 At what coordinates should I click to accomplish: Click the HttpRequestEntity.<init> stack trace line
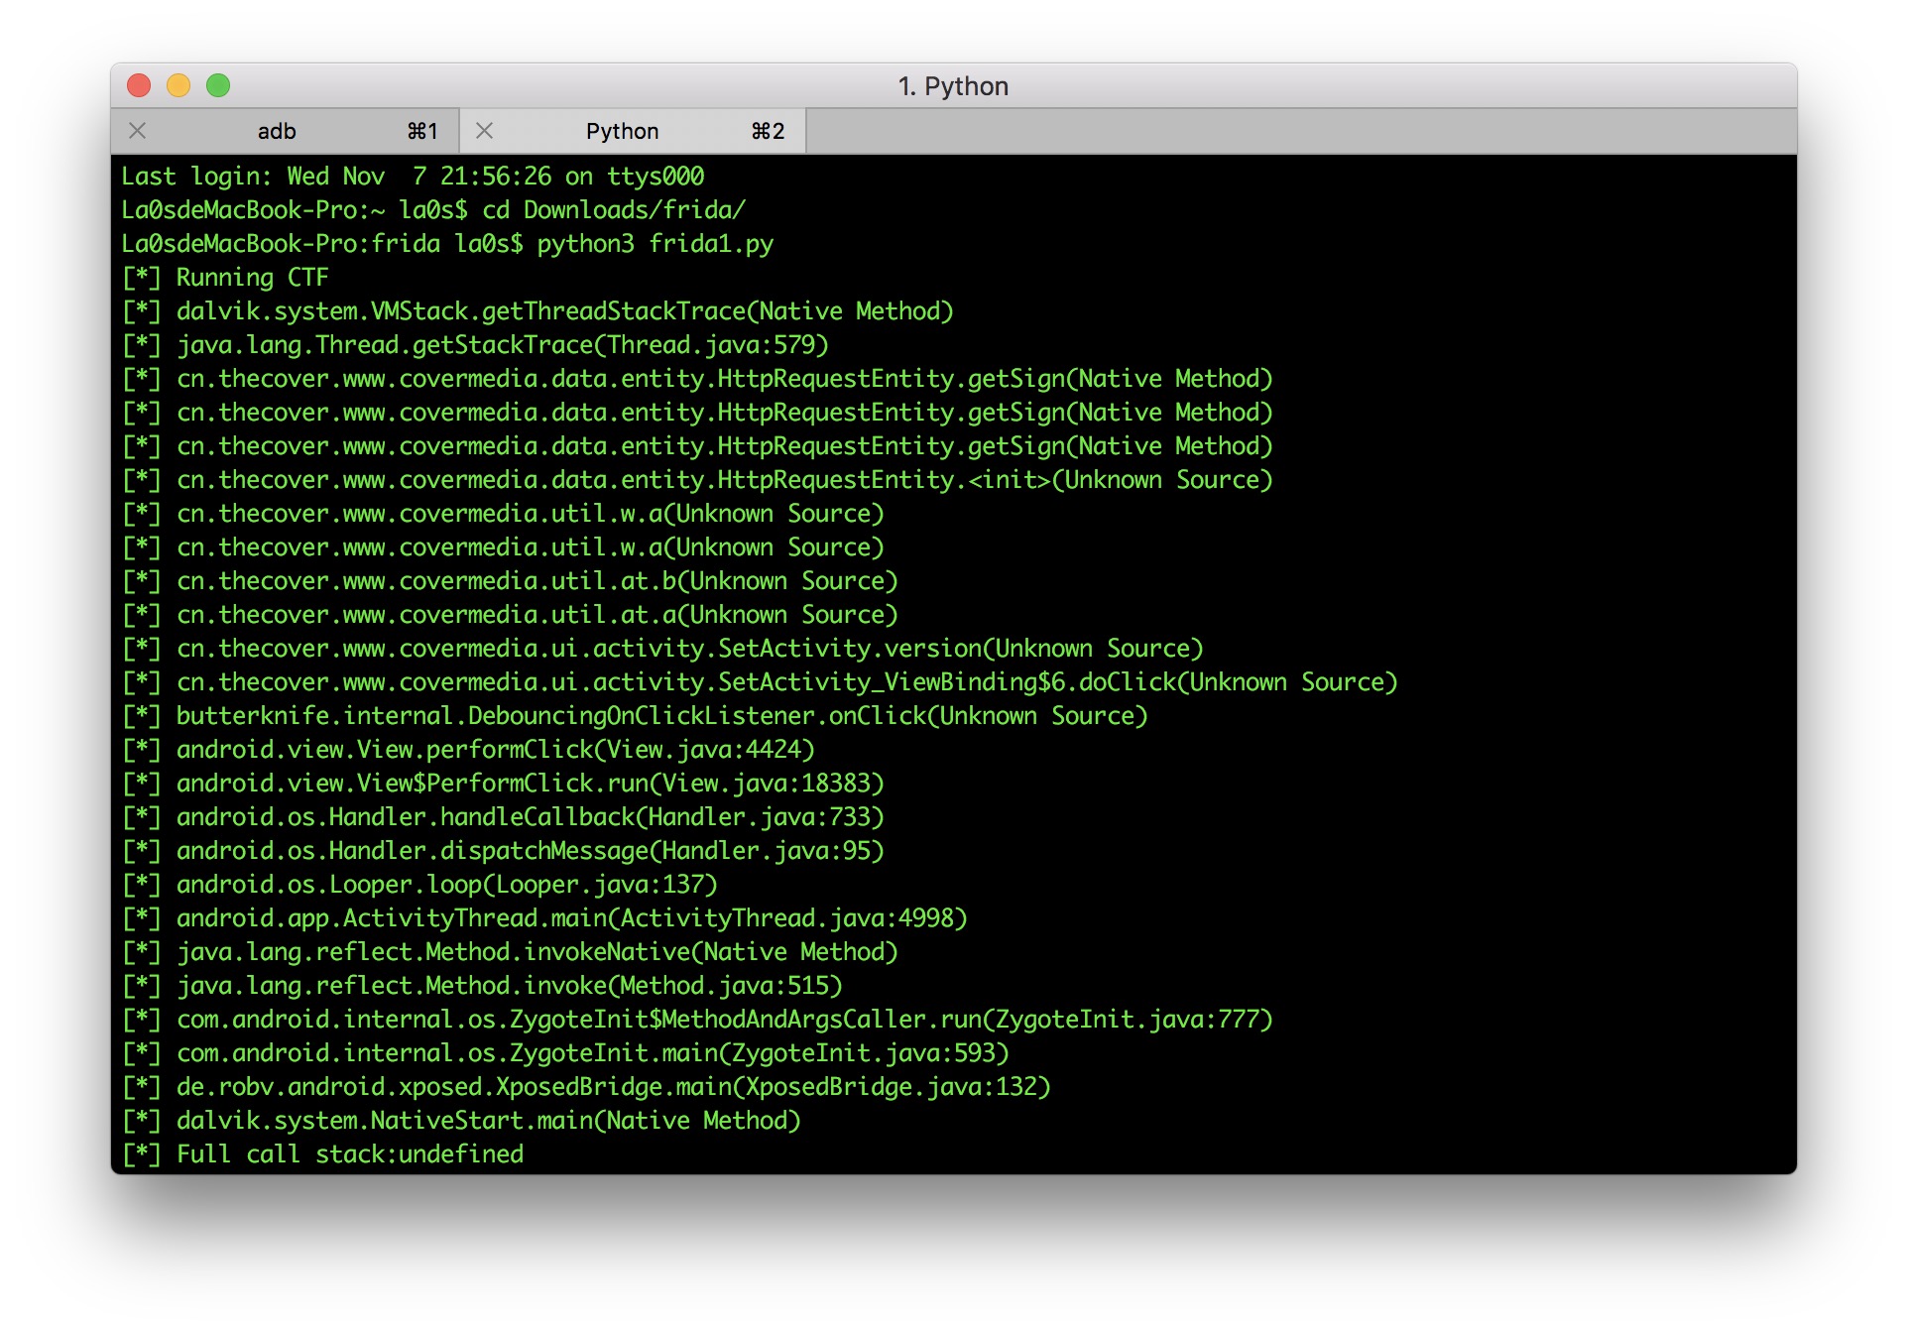[724, 480]
